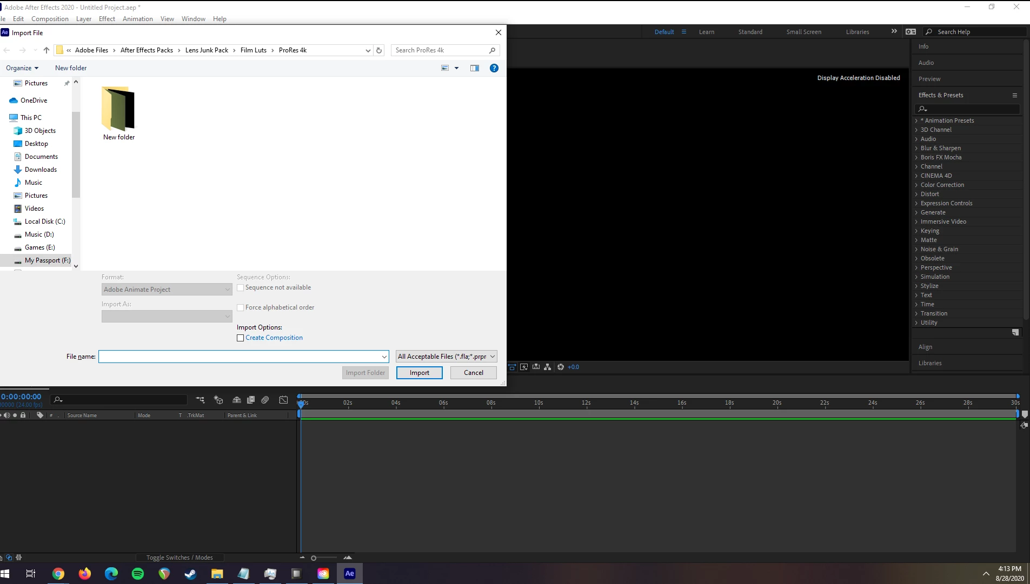Click Toggle Switches / Modes
Screen dimensions: 1030x584
(x=180, y=558)
